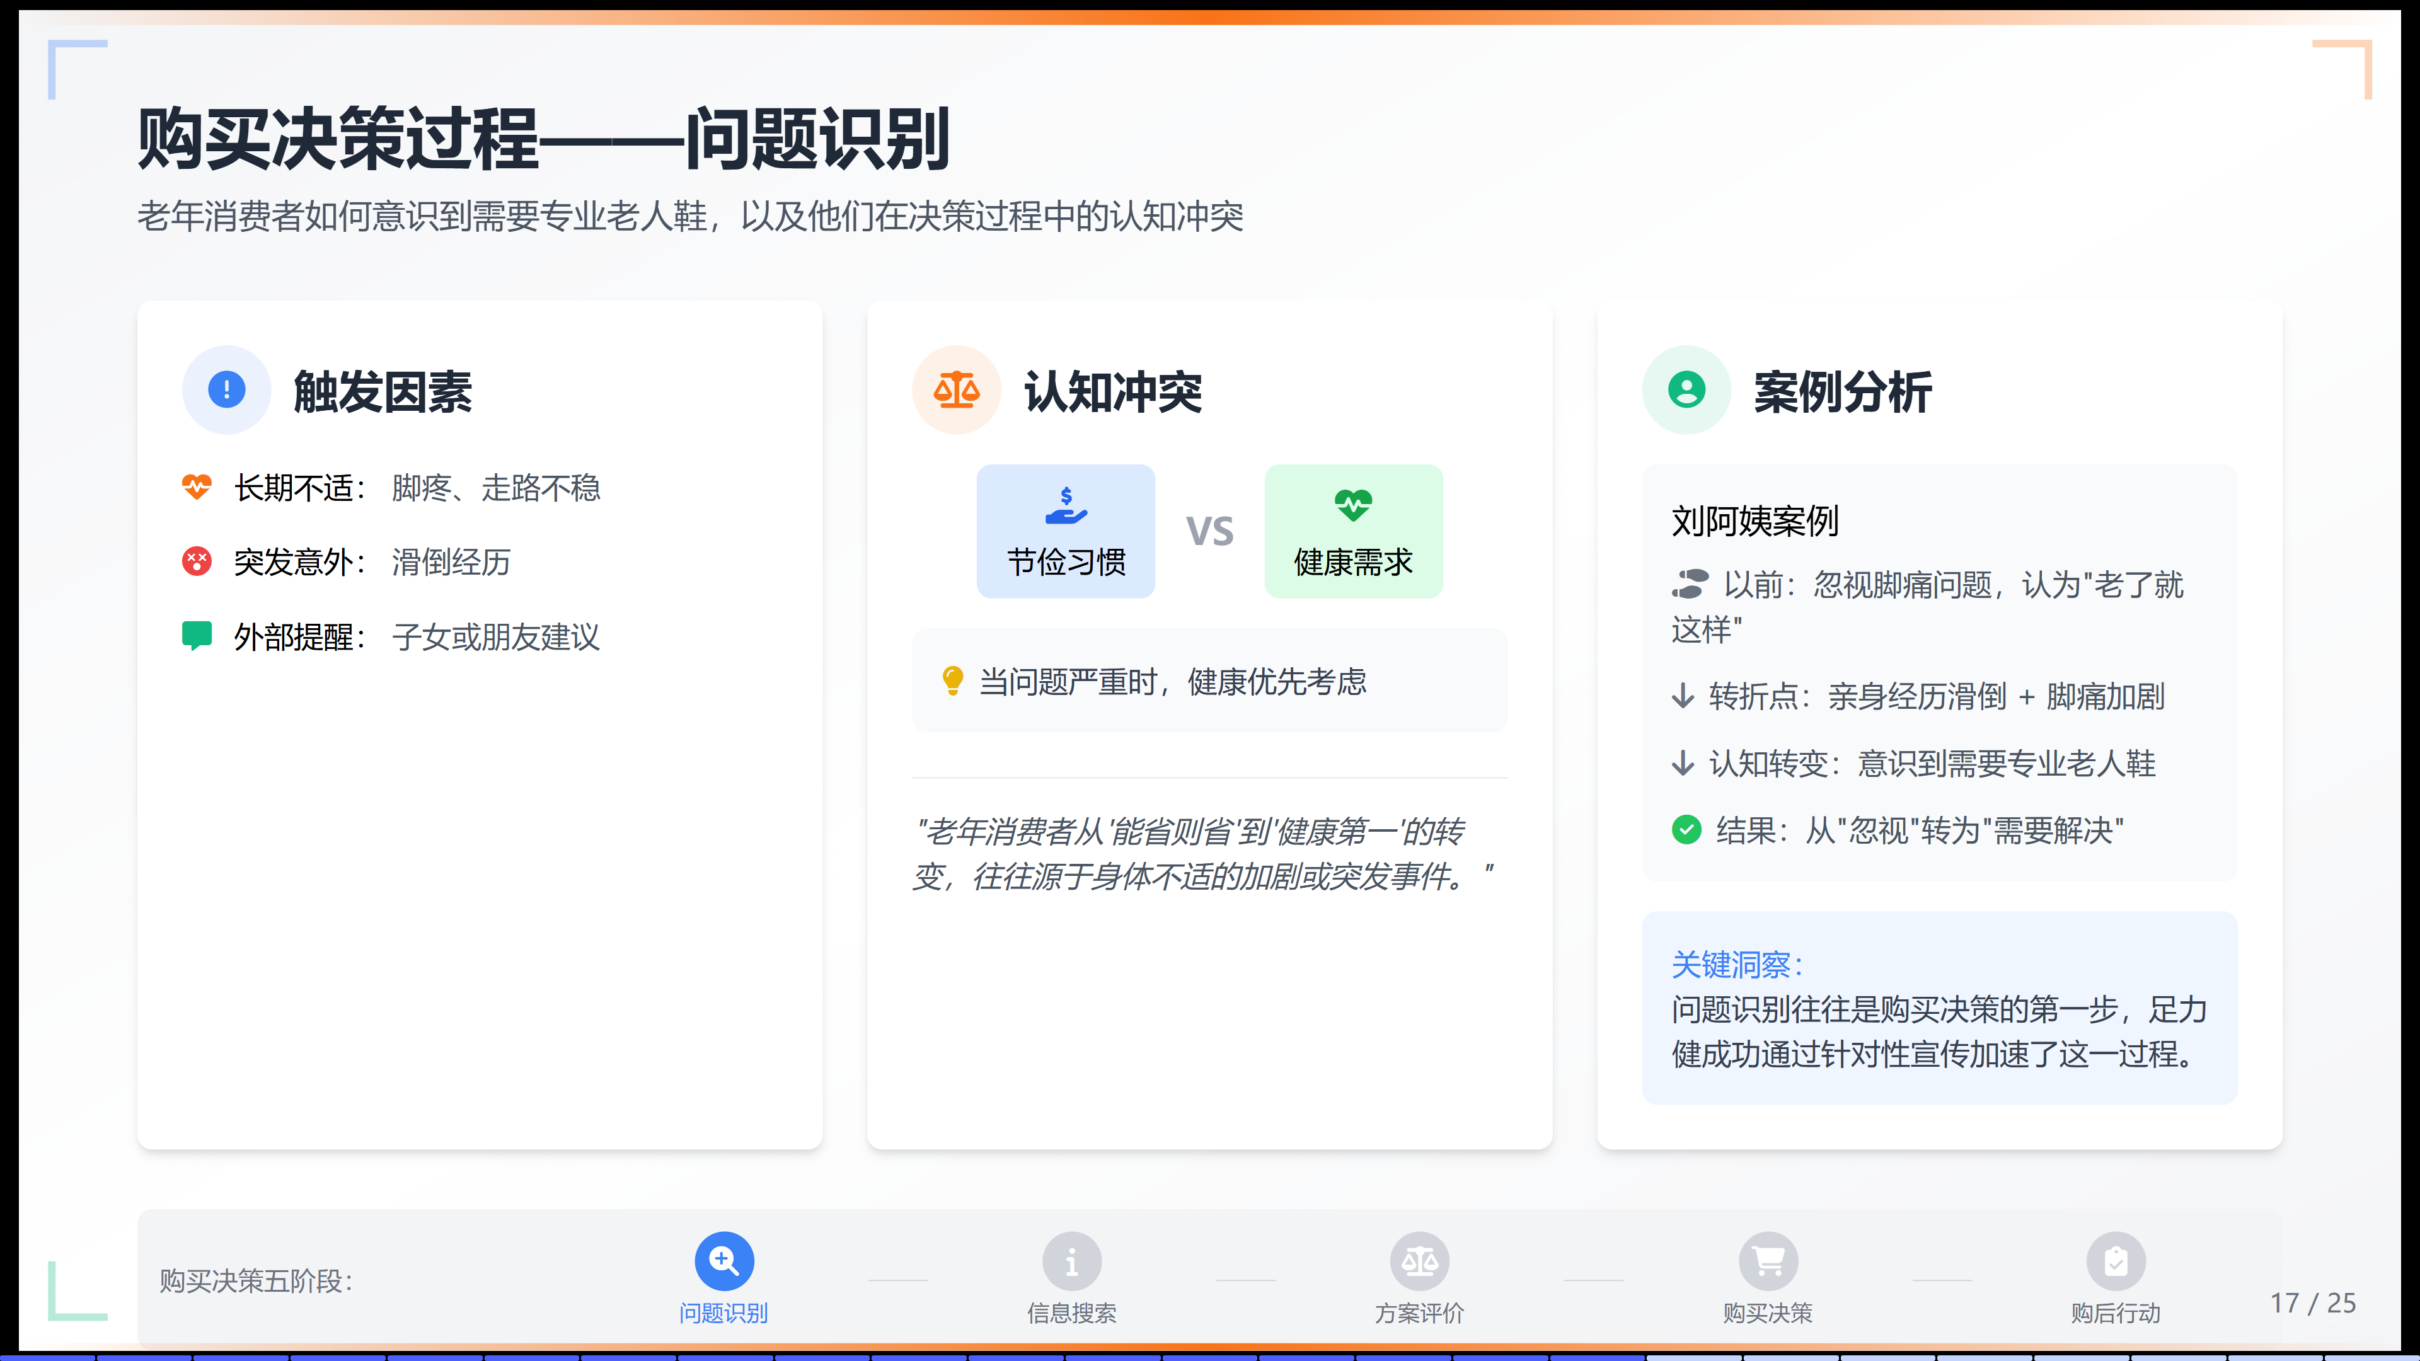Click the orange balance scale icon
2420x1361 pixels.
click(955, 390)
